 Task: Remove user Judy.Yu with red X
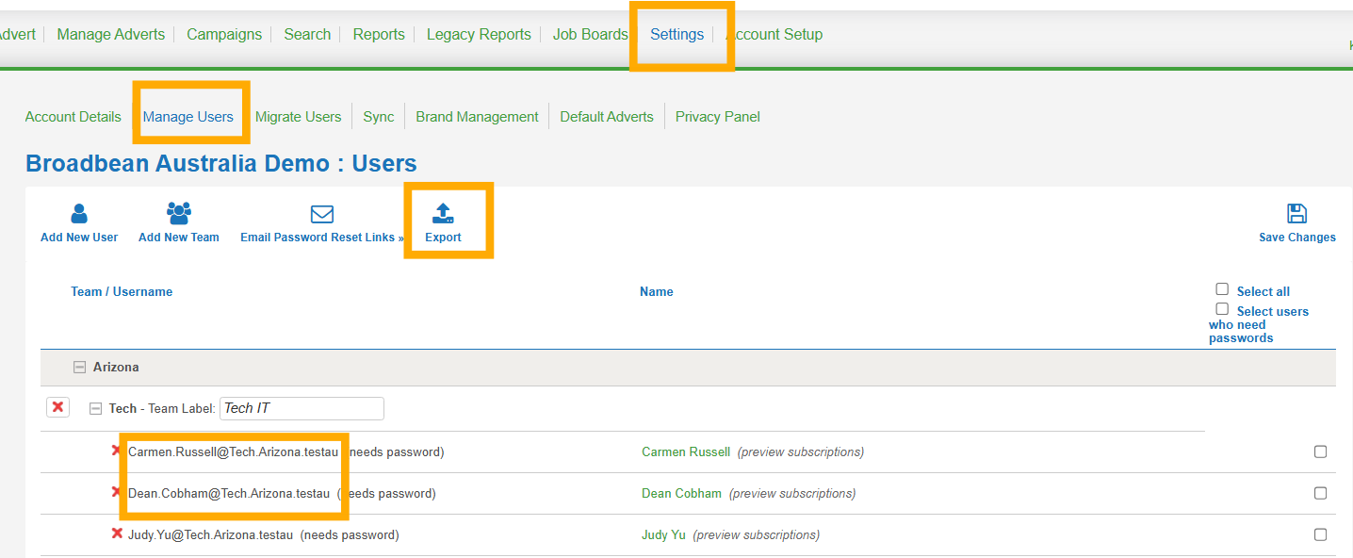(117, 533)
